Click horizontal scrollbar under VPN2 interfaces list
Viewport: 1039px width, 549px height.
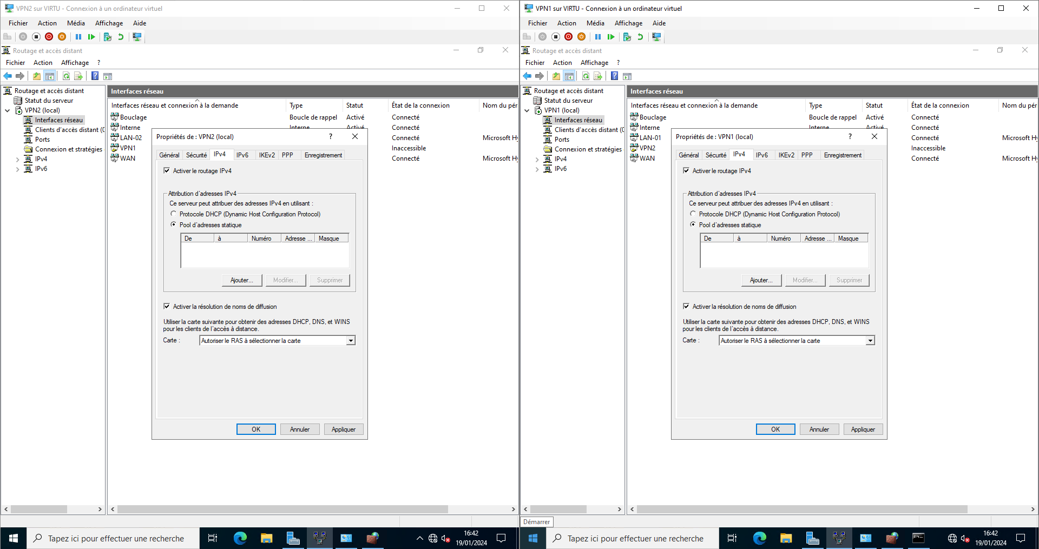pos(282,510)
